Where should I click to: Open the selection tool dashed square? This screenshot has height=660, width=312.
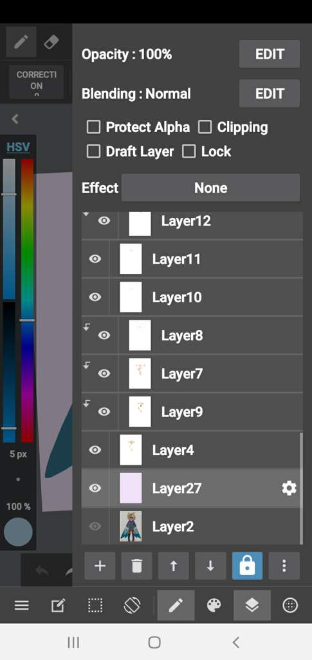[95, 605]
